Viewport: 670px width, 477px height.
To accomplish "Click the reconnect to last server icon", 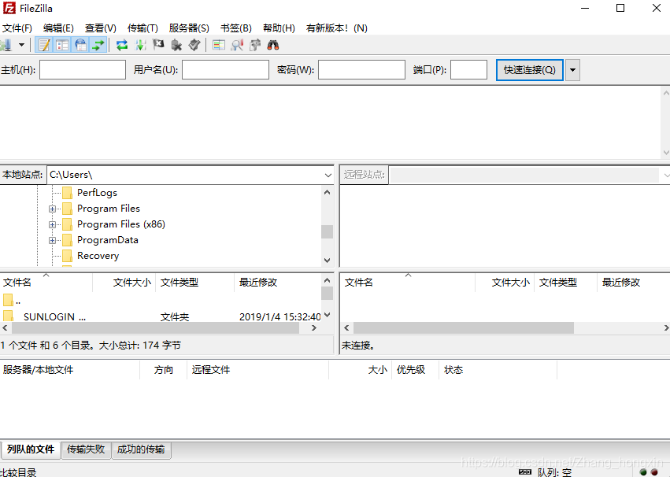I will click(194, 45).
